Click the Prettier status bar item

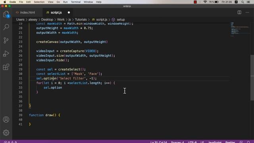[230, 142]
